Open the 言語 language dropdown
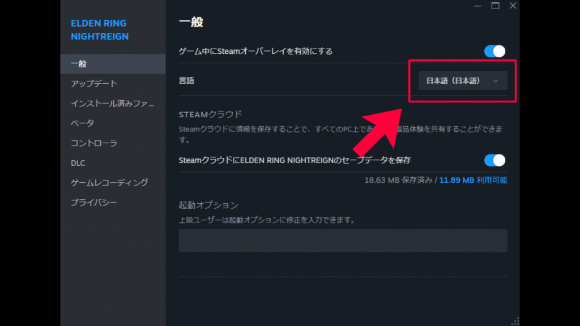Image resolution: width=580 pixels, height=326 pixels. pyautogui.click(x=462, y=81)
